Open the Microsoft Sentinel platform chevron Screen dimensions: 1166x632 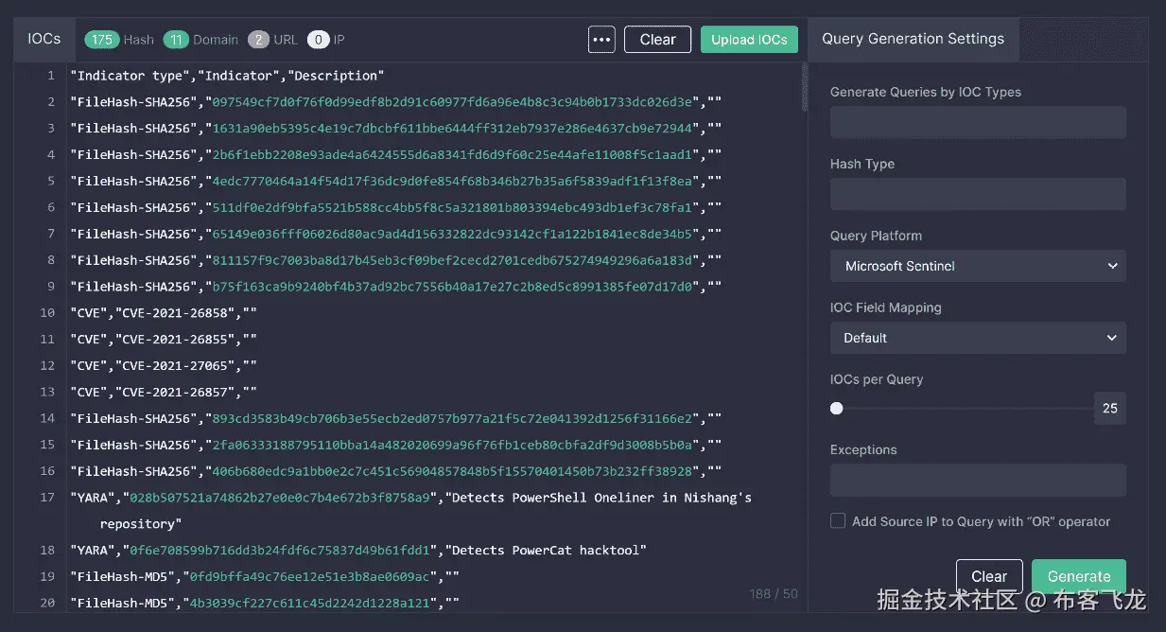pyautogui.click(x=1114, y=266)
